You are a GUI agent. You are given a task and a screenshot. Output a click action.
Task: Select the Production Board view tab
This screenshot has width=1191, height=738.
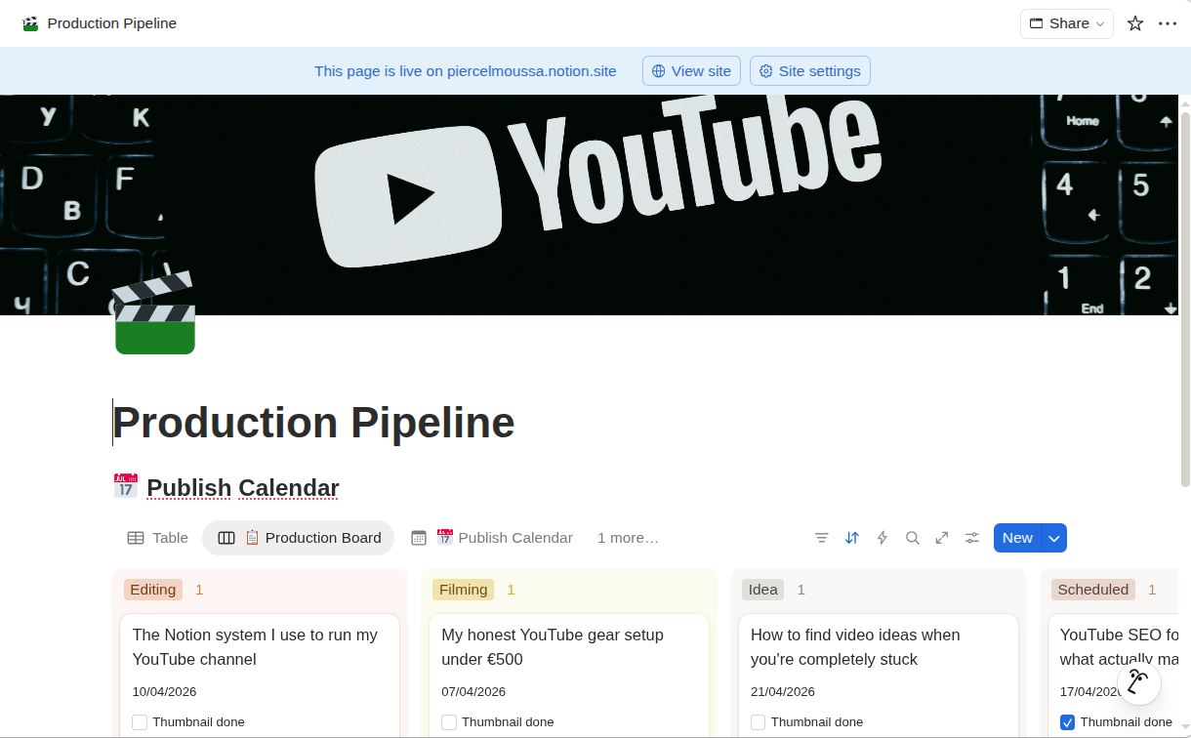click(x=299, y=538)
